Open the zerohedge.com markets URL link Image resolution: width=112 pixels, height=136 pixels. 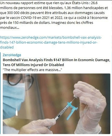click(x=51, y=42)
